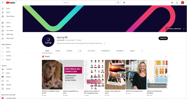Open the About tab

133,51
